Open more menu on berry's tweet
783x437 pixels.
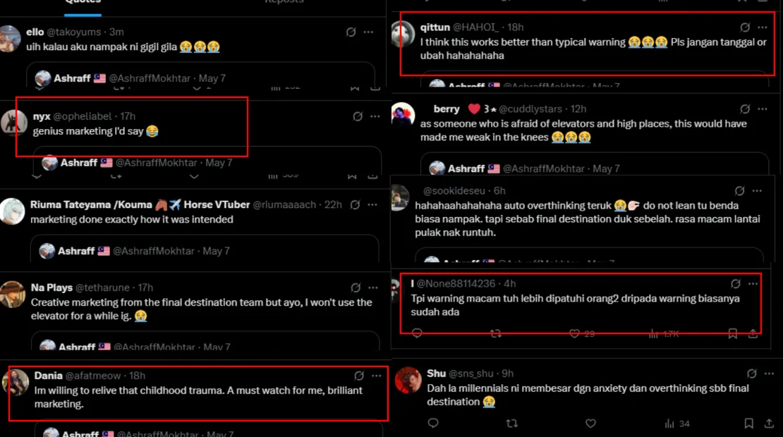click(x=763, y=109)
